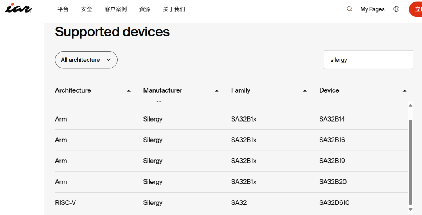Screen dimensions: 422x215
Task: Open the 资源 menu
Action: pyautogui.click(x=145, y=9)
